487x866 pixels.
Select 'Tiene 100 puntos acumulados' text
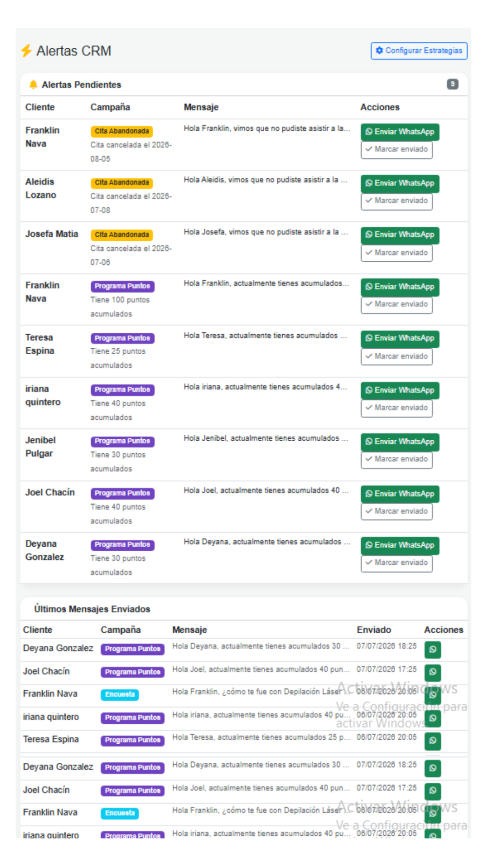(x=119, y=307)
